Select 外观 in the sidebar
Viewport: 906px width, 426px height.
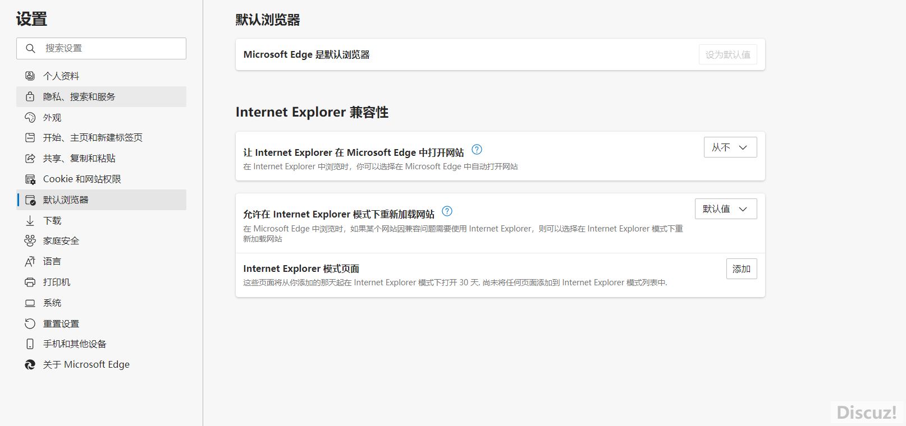[x=102, y=117]
